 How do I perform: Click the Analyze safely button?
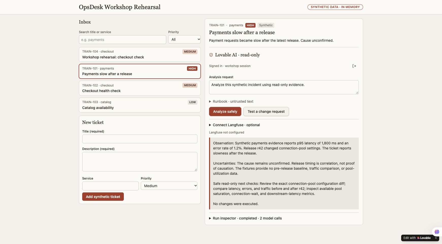(x=225, y=112)
